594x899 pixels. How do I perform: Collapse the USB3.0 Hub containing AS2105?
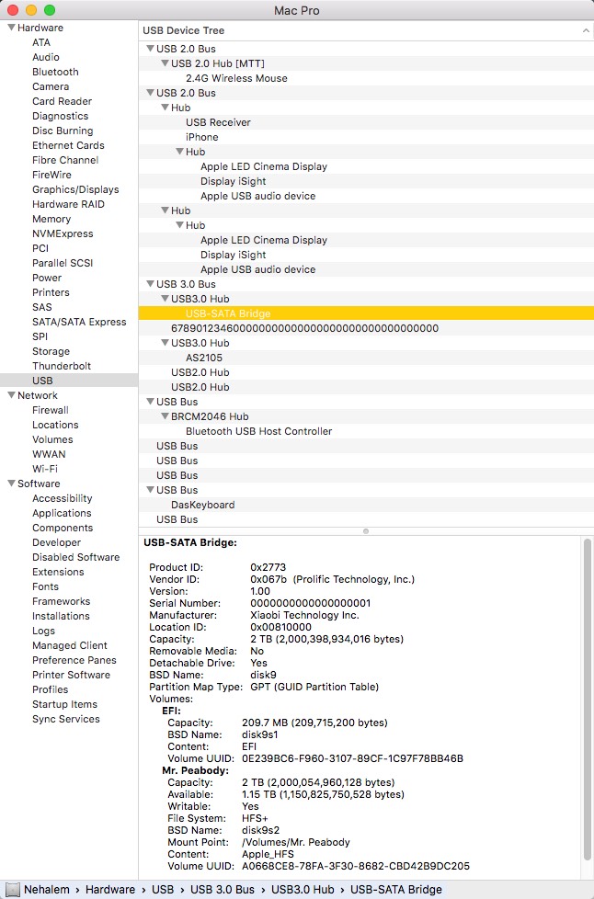pos(166,343)
